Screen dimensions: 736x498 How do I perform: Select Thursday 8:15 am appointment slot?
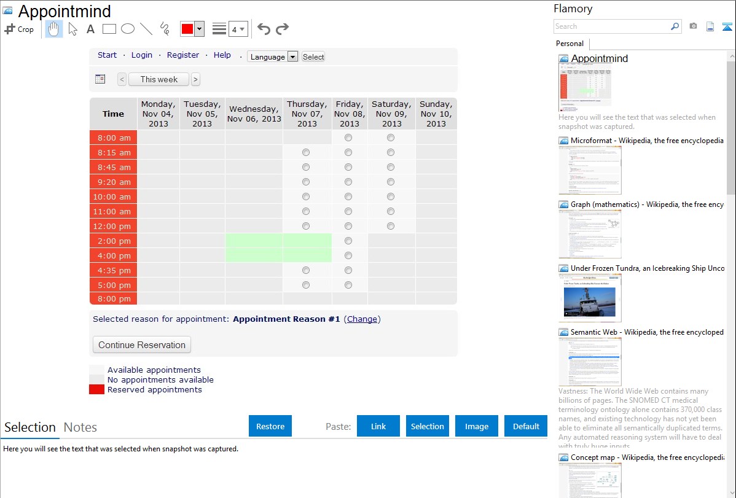click(x=306, y=152)
